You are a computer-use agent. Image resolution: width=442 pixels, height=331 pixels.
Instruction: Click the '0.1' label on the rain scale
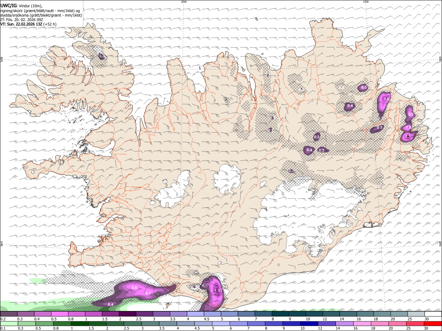tap(3, 329)
